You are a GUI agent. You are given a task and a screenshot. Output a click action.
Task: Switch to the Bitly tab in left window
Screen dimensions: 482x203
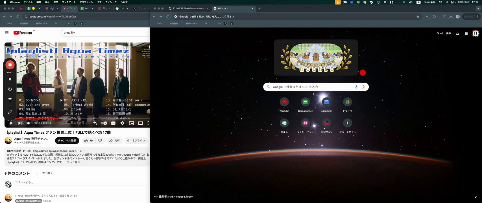coord(104,8)
